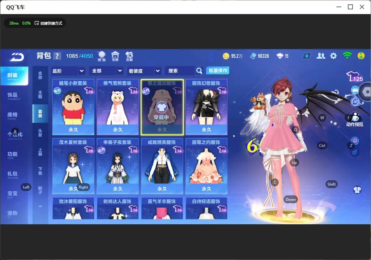Click the diamond currency icon

pyautogui.click(x=280, y=56)
